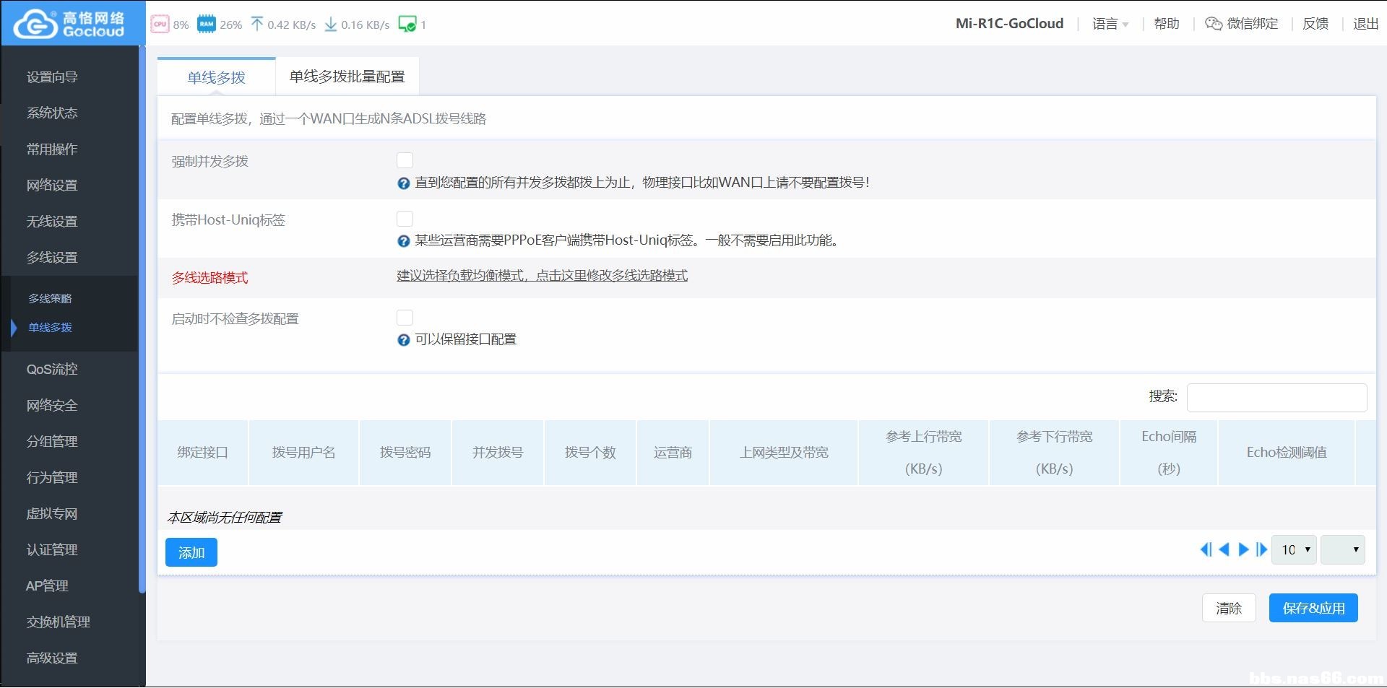Click the 添加 add button

pos(191,552)
